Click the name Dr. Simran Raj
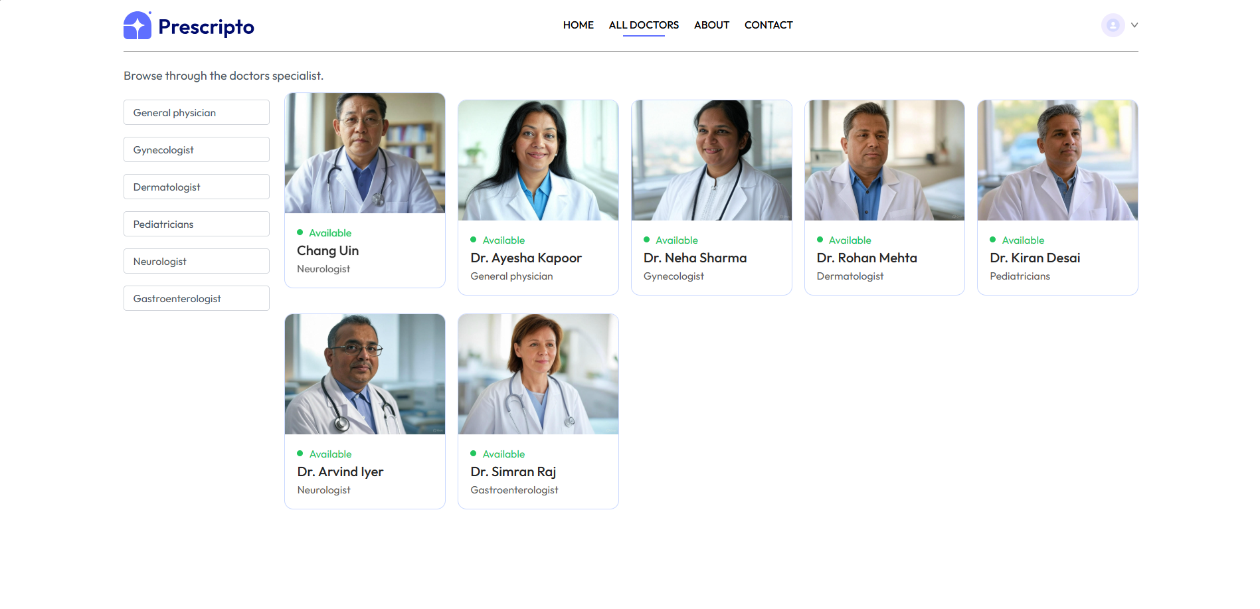 pos(513,472)
